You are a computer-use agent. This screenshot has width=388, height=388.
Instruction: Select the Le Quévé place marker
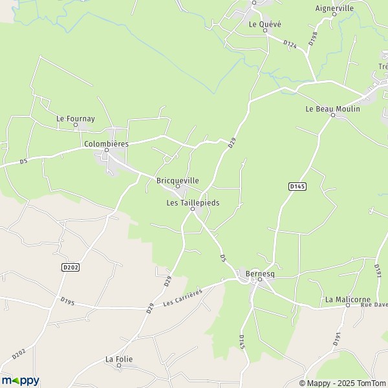click(265, 30)
